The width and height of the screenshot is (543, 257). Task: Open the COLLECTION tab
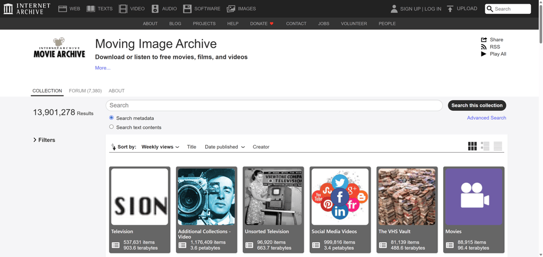coord(47,91)
